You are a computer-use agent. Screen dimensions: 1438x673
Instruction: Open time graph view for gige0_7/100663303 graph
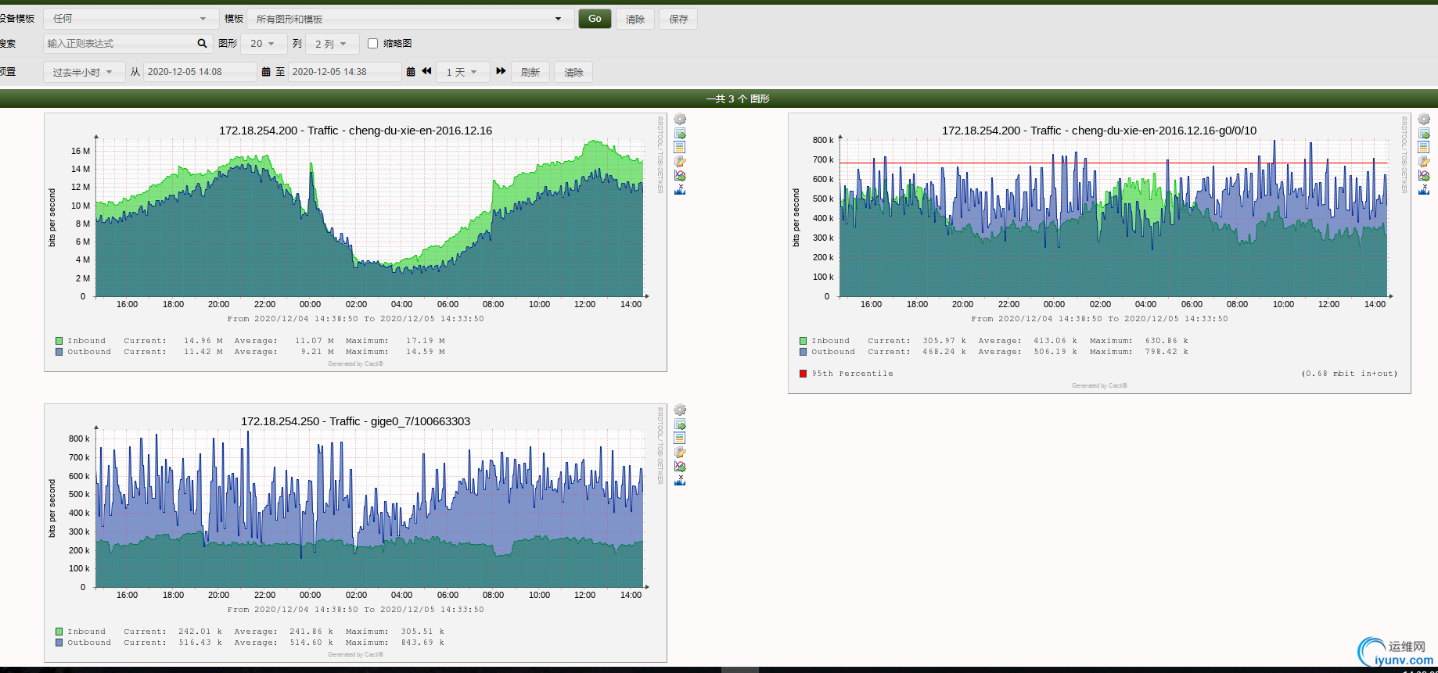pos(680,438)
